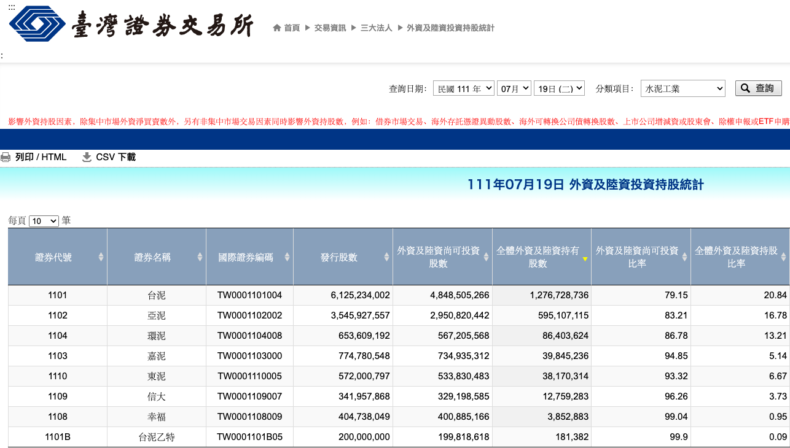Image resolution: width=790 pixels, height=448 pixels.
Task: Click security code 1110 cell
Action: click(58, 376)
